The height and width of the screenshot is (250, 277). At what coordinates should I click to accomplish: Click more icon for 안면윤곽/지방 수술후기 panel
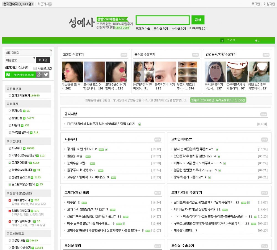[266, 55]
